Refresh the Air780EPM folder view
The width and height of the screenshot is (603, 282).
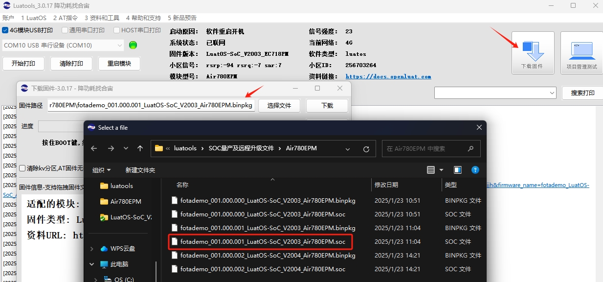tap(366, 149)
